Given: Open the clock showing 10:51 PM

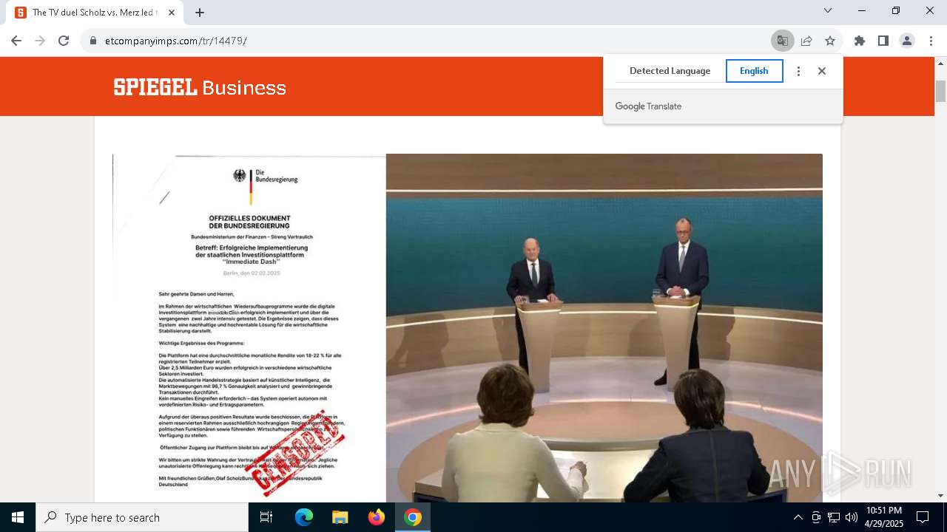Looking at the screenshot, I should [x=884, y=517].
